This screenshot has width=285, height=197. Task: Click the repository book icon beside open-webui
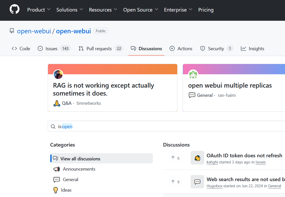point(12,31)
